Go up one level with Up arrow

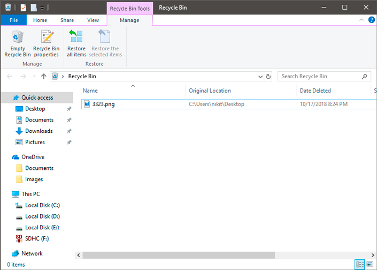click(x=43, y=77)
